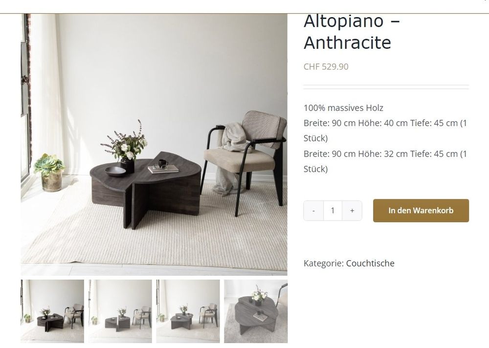
Task: Select the second gallery thumbnail
Action: coord(120,311)
